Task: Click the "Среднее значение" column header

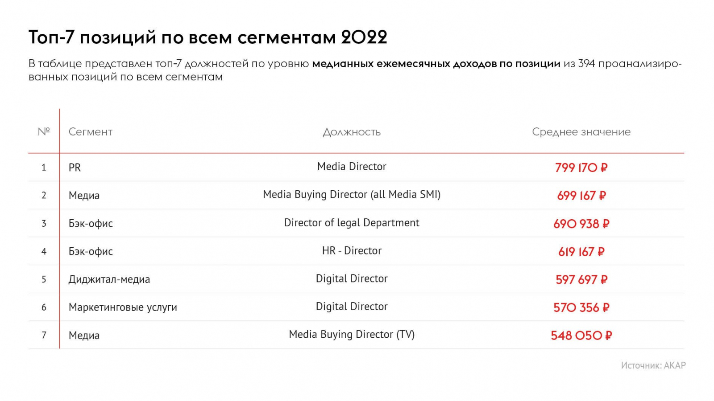Action: (581, 132)
